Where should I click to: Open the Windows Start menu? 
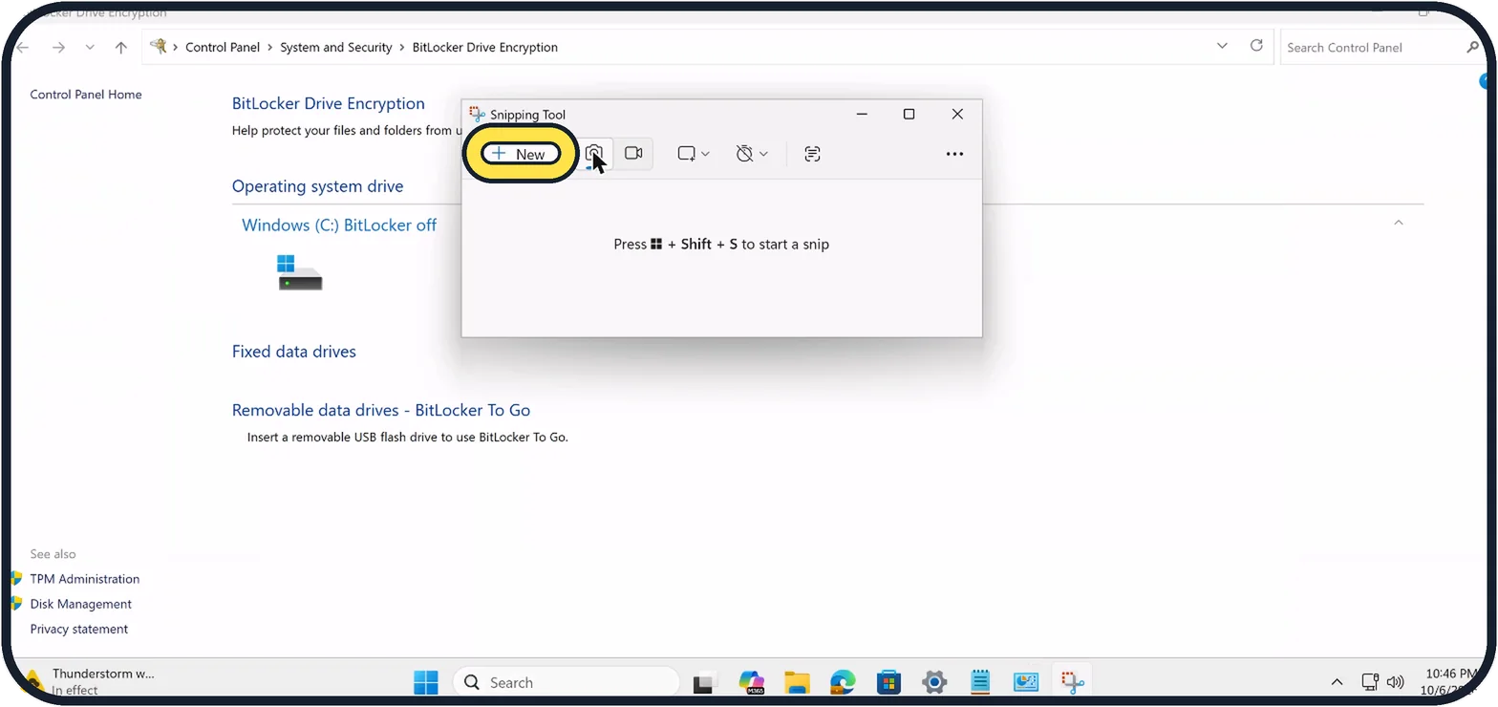click(426, 682)
